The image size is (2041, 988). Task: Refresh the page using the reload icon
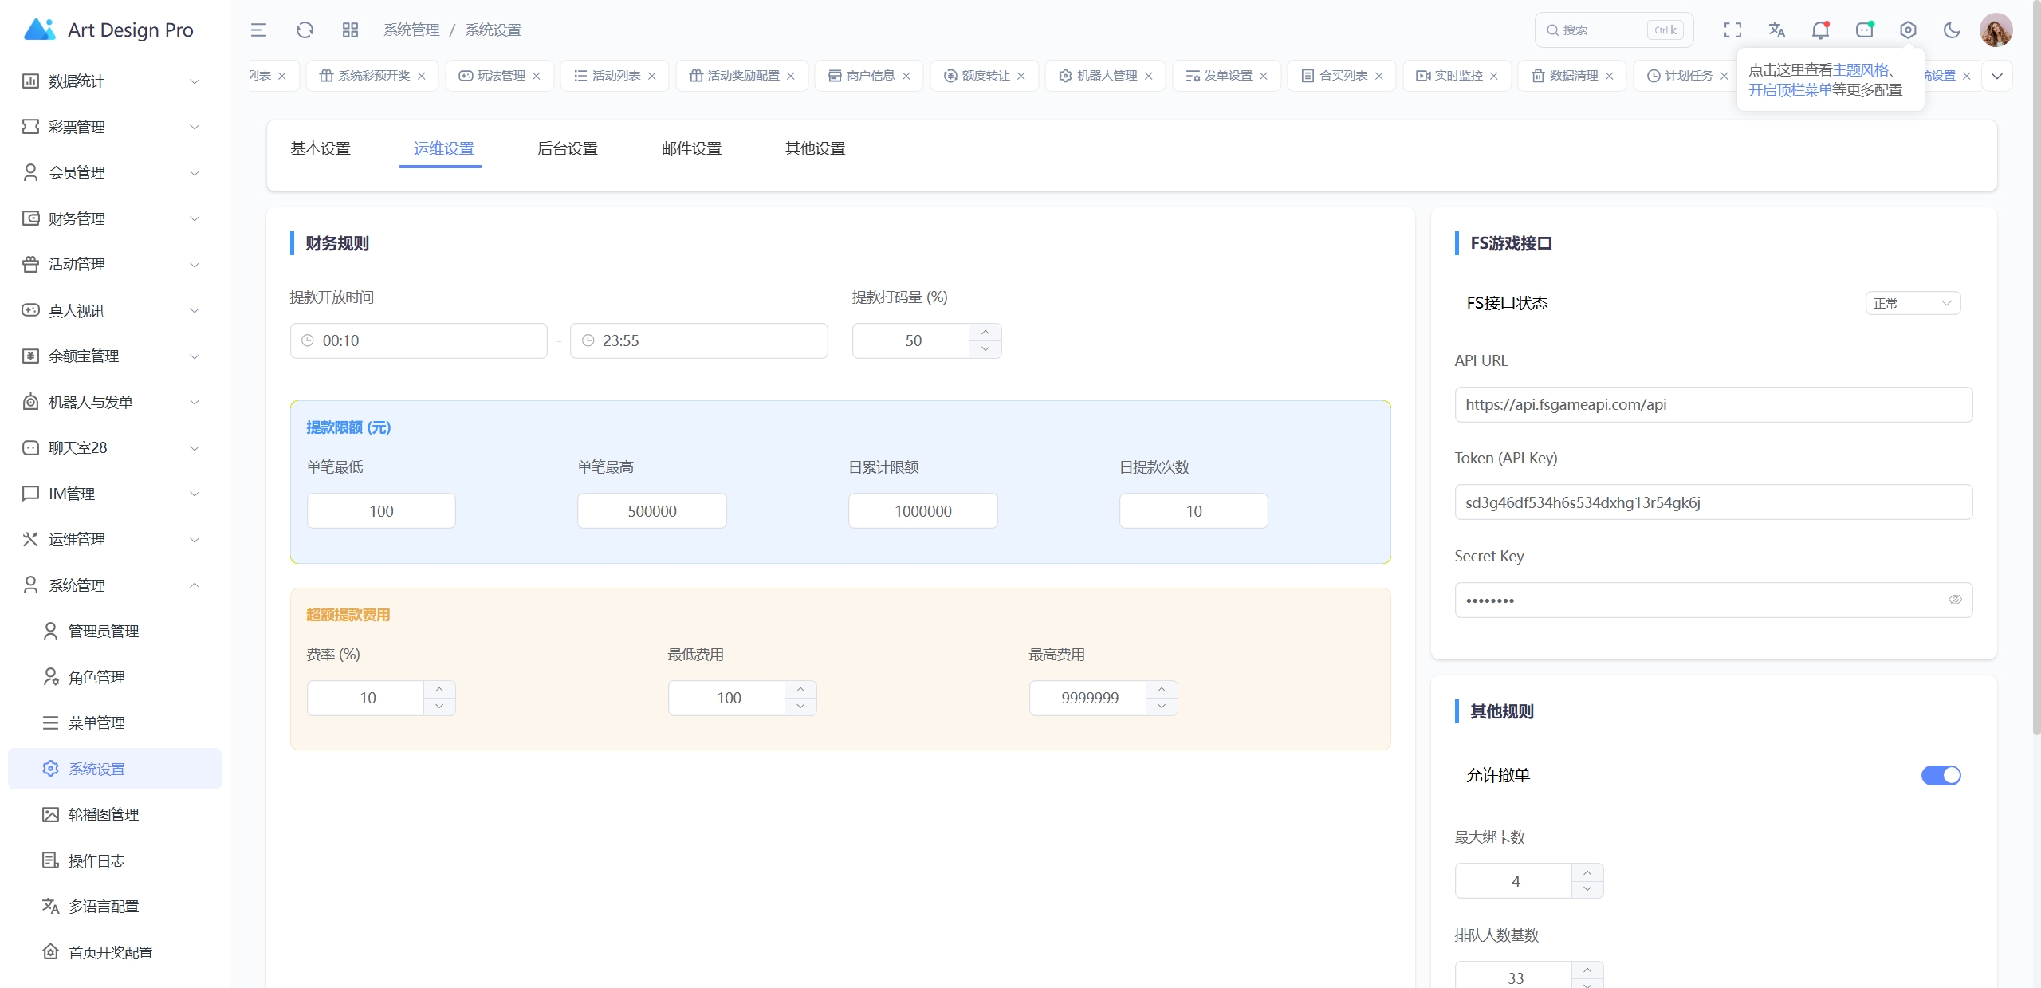(304, 30)
